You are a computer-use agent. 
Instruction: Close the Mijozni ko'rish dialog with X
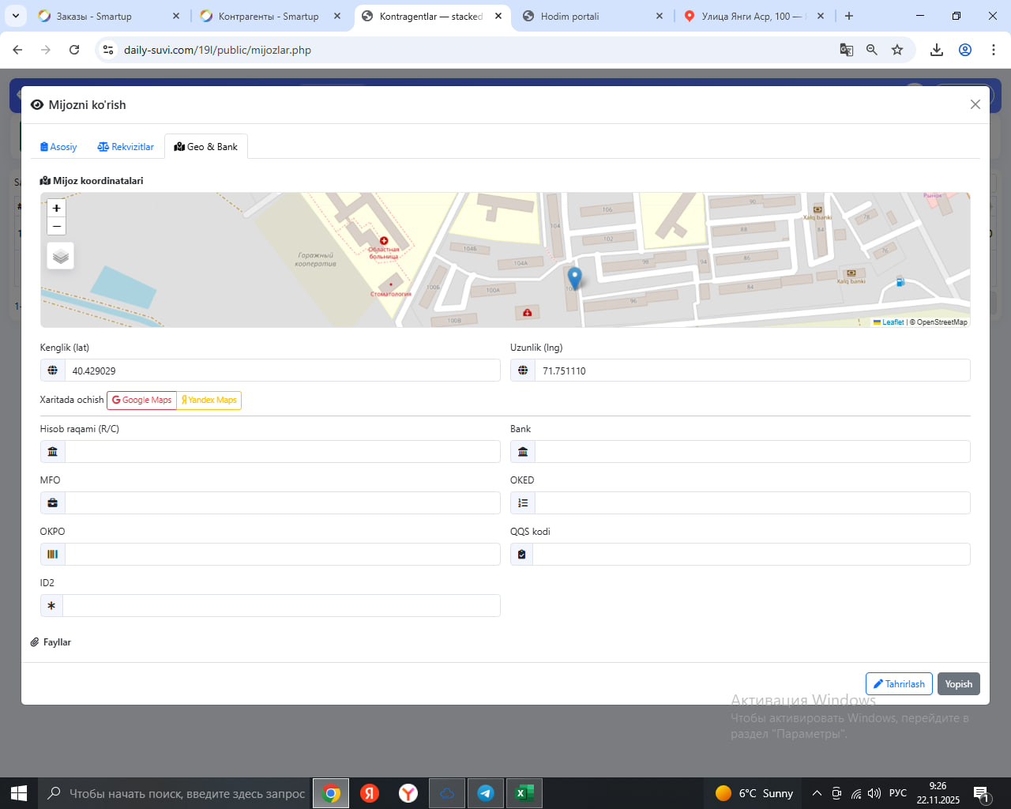(x=975, y=104)
